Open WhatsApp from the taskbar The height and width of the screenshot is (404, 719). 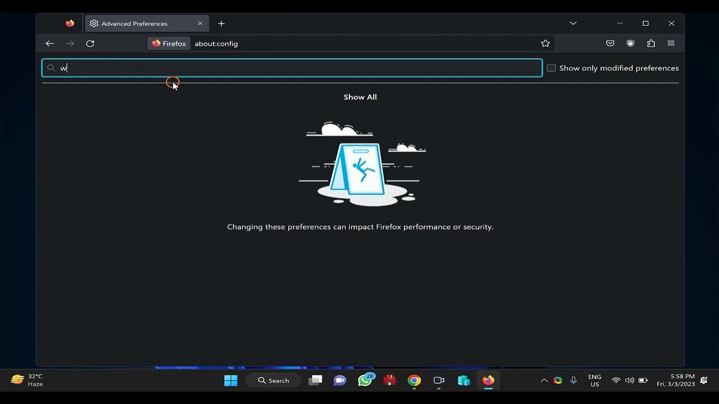click(365, 380)
